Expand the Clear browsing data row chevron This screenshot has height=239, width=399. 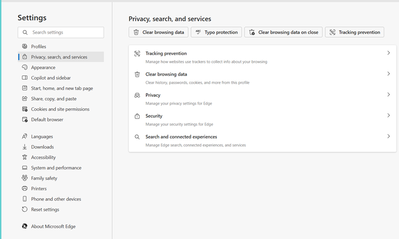[388, 74]
